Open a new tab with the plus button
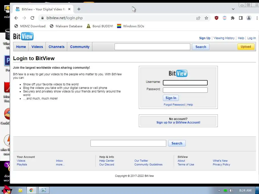The image size is (259, 194). pos(79,9)
